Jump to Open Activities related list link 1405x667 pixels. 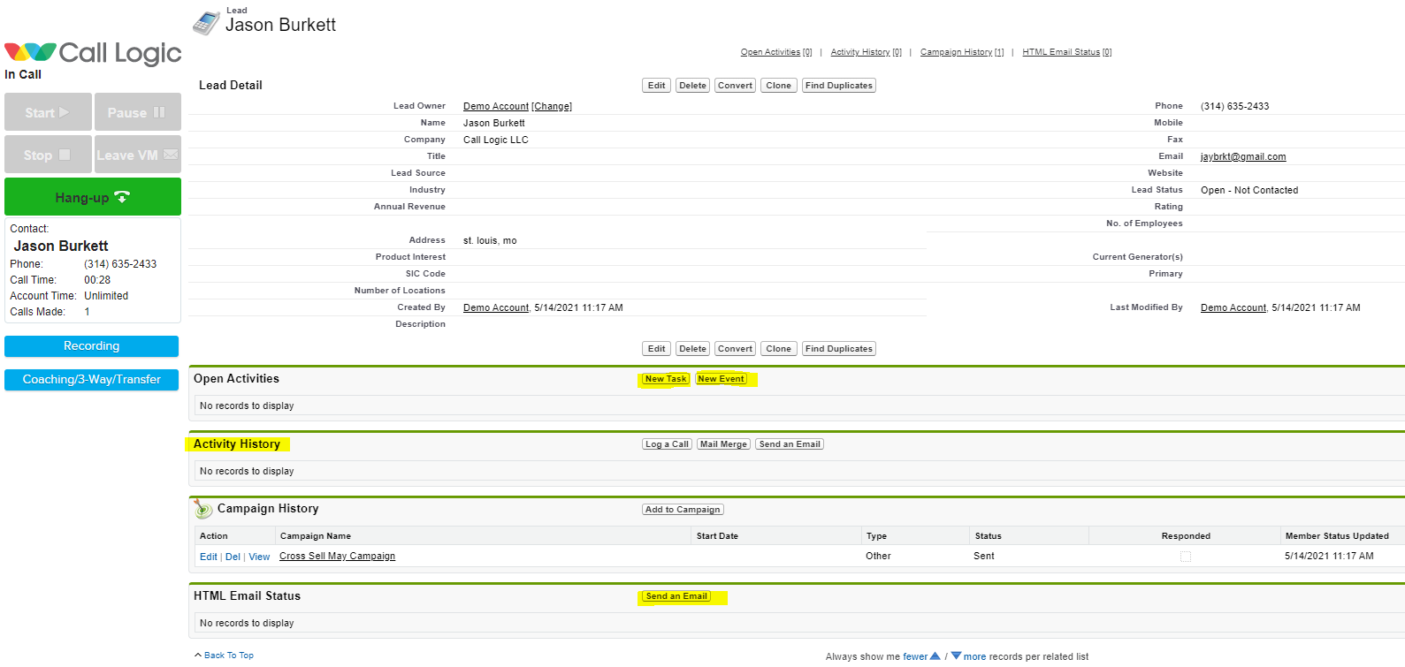pyautogui.click(x=776, y=52)
